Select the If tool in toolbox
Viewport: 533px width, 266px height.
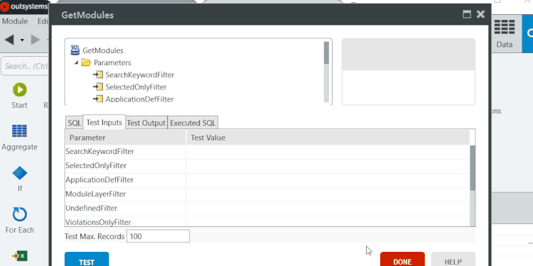click(19, 179)
